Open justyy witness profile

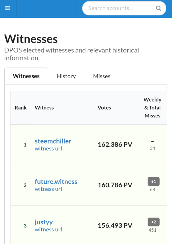[44, 222]
